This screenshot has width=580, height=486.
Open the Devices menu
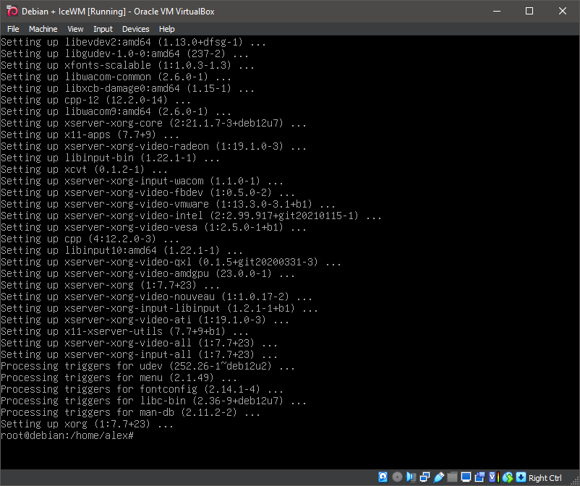[x=135, y=29]
